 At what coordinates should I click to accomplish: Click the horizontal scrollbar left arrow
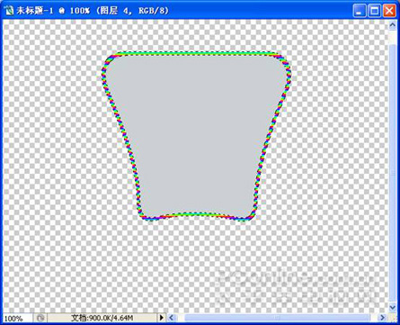tap(171, 318)
